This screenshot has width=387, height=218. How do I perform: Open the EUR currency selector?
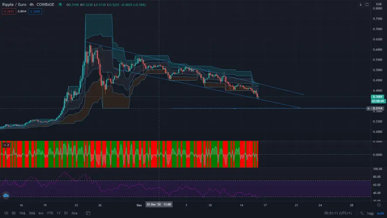[x=379, y=4]
